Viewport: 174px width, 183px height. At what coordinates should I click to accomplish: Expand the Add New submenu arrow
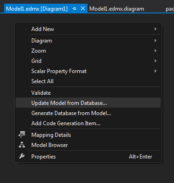pyautogui.click(x=156, y=29)
